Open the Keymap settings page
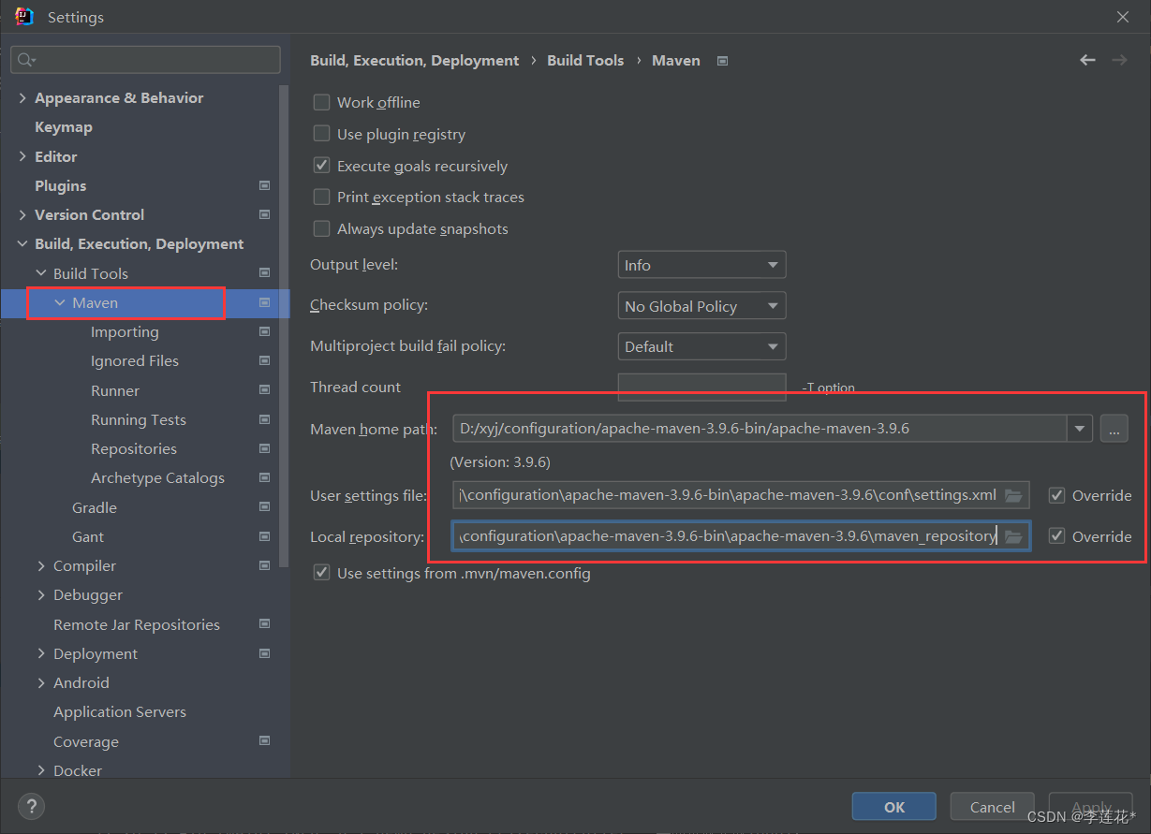Screen dimensions: 1151x834 click(64, 126)
